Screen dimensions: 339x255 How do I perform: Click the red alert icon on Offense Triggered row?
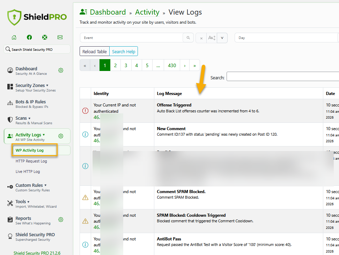pos(86,111)
